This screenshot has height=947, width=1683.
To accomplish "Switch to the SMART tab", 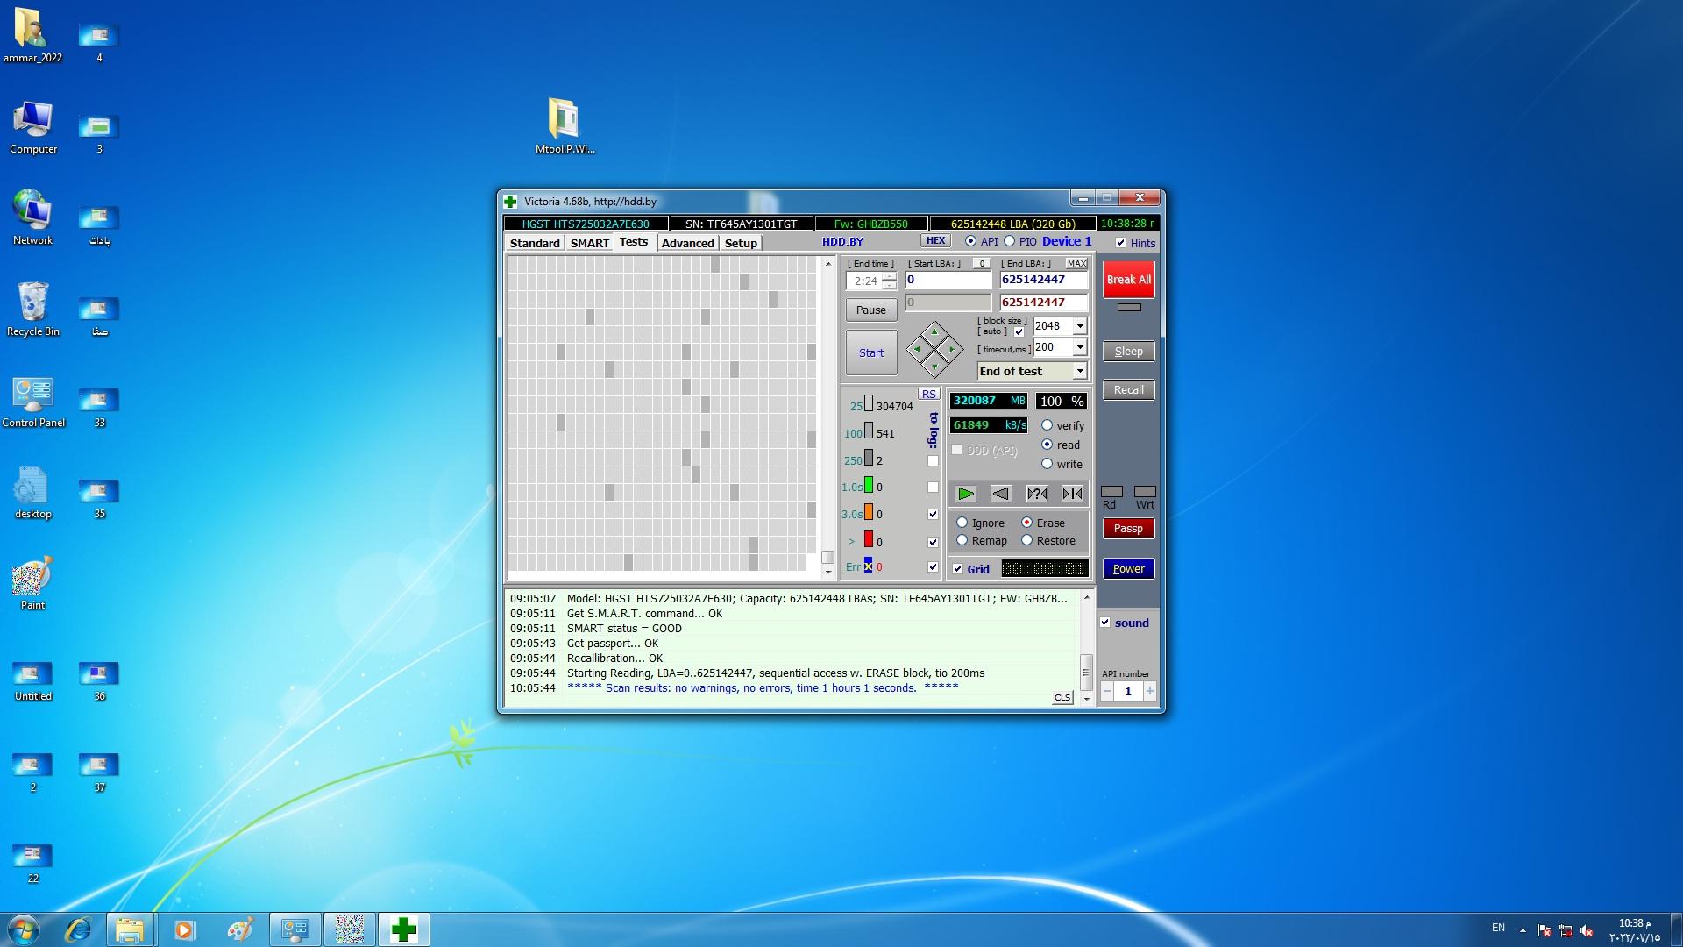I will 589,243.
